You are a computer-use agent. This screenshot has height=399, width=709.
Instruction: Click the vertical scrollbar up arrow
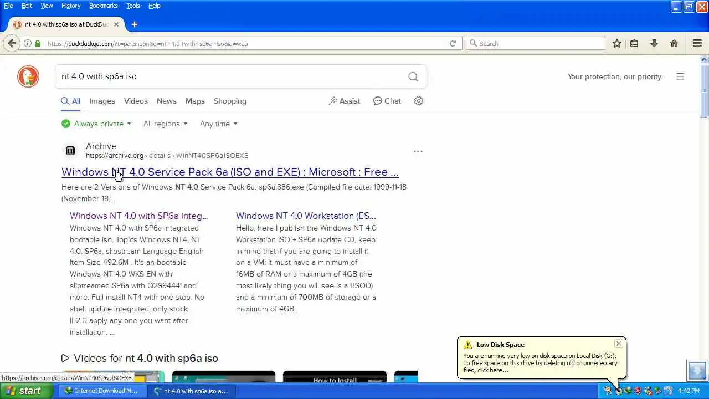(x=705, y=59)
